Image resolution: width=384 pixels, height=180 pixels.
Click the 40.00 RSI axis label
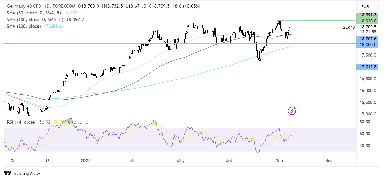click(x=365, y=146)
